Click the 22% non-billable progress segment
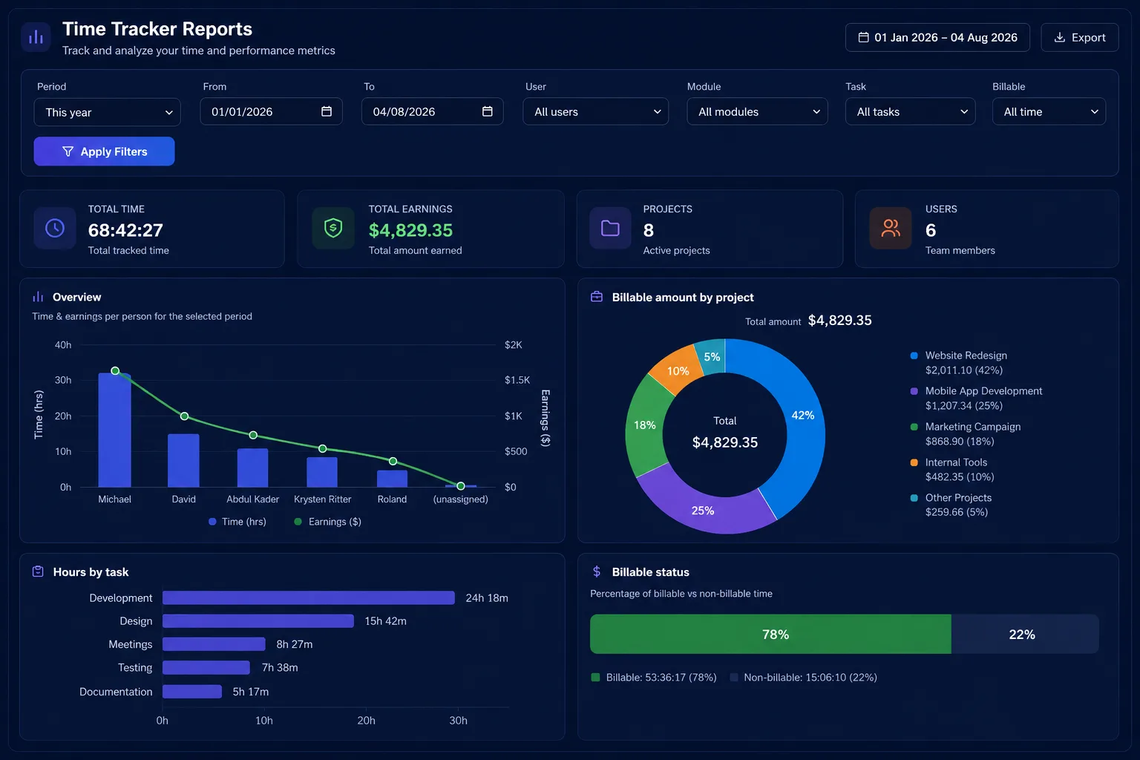Viewport: 1140px width, 760px height. 1025,634
